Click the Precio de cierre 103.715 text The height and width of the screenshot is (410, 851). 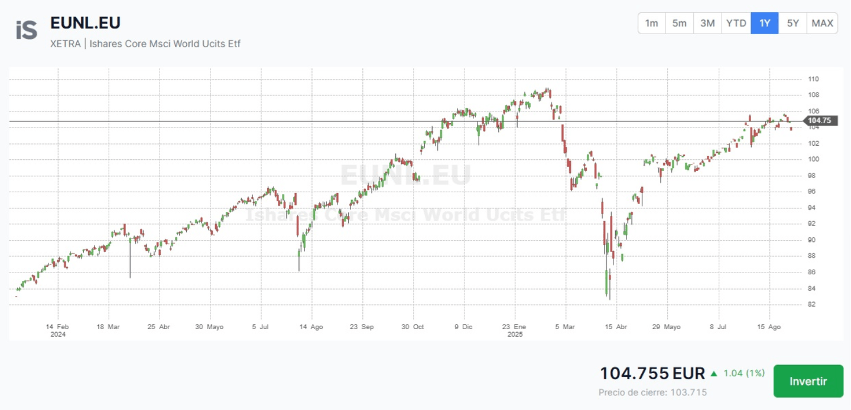(x=652, y=392)
